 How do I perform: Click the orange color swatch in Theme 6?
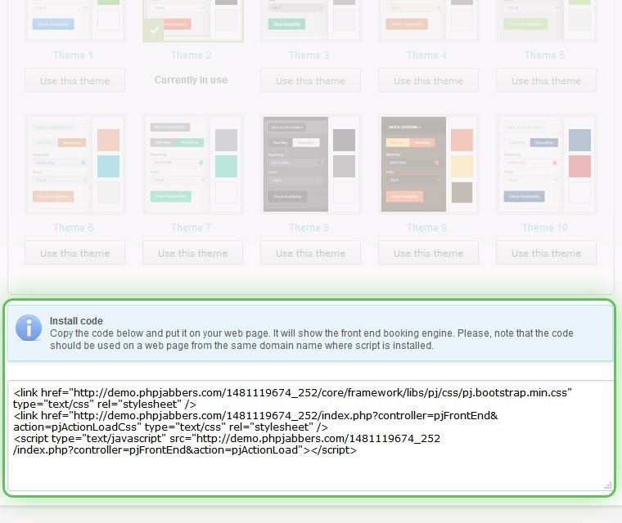(108, 140)
